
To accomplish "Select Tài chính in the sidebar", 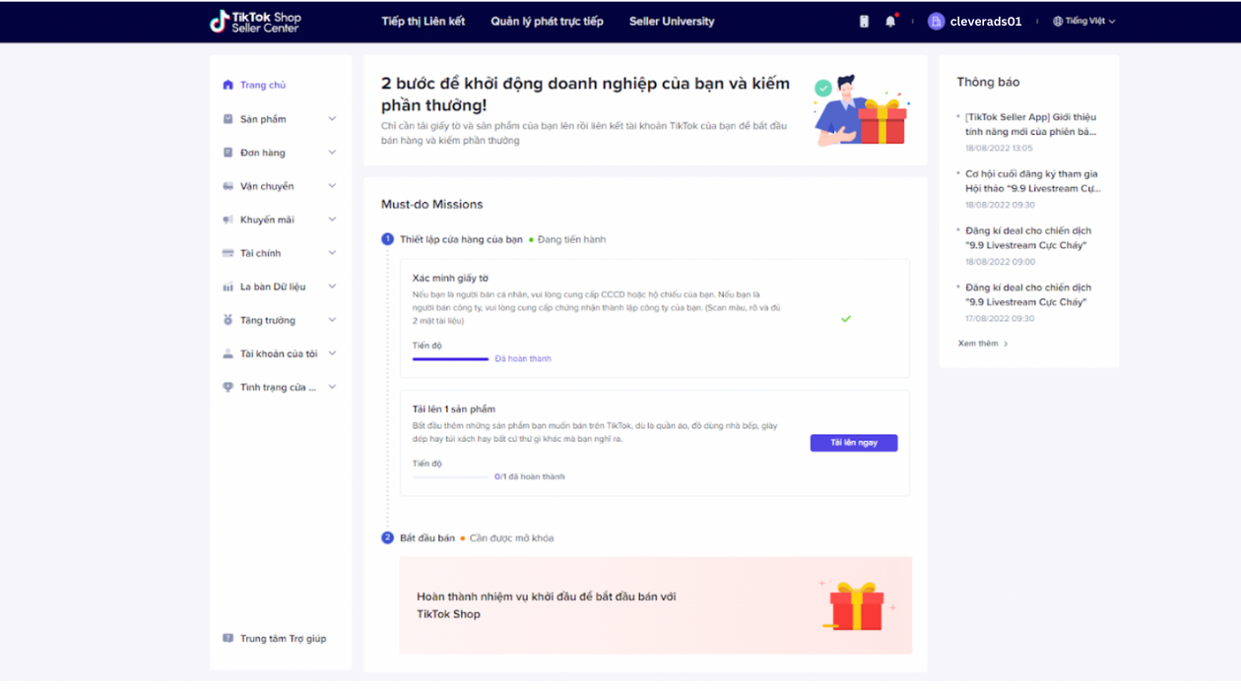I will [x=261, y=253].
